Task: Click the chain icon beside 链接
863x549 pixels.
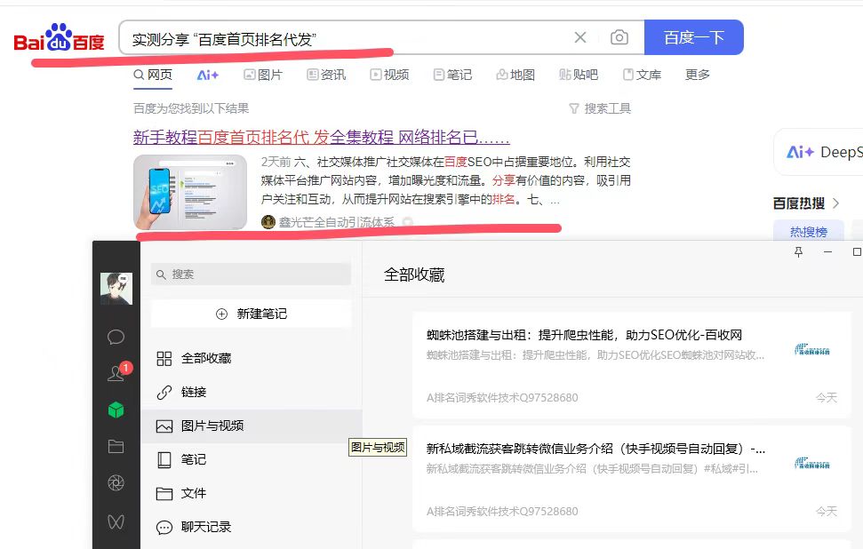Action: [x=164, y=393]
